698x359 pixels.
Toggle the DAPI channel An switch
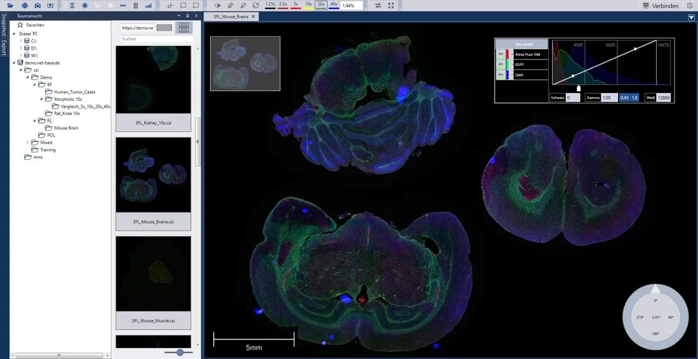pyautogui.click(x=501, y=75)
